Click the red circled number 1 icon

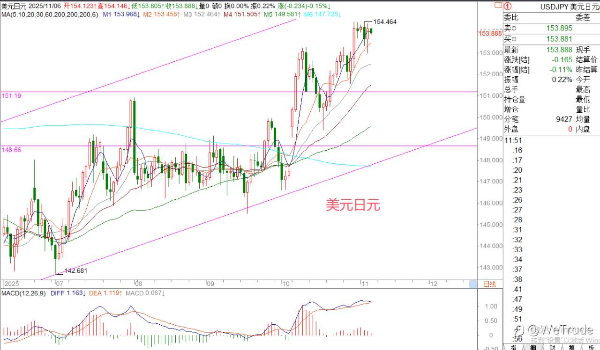point(507,7)
